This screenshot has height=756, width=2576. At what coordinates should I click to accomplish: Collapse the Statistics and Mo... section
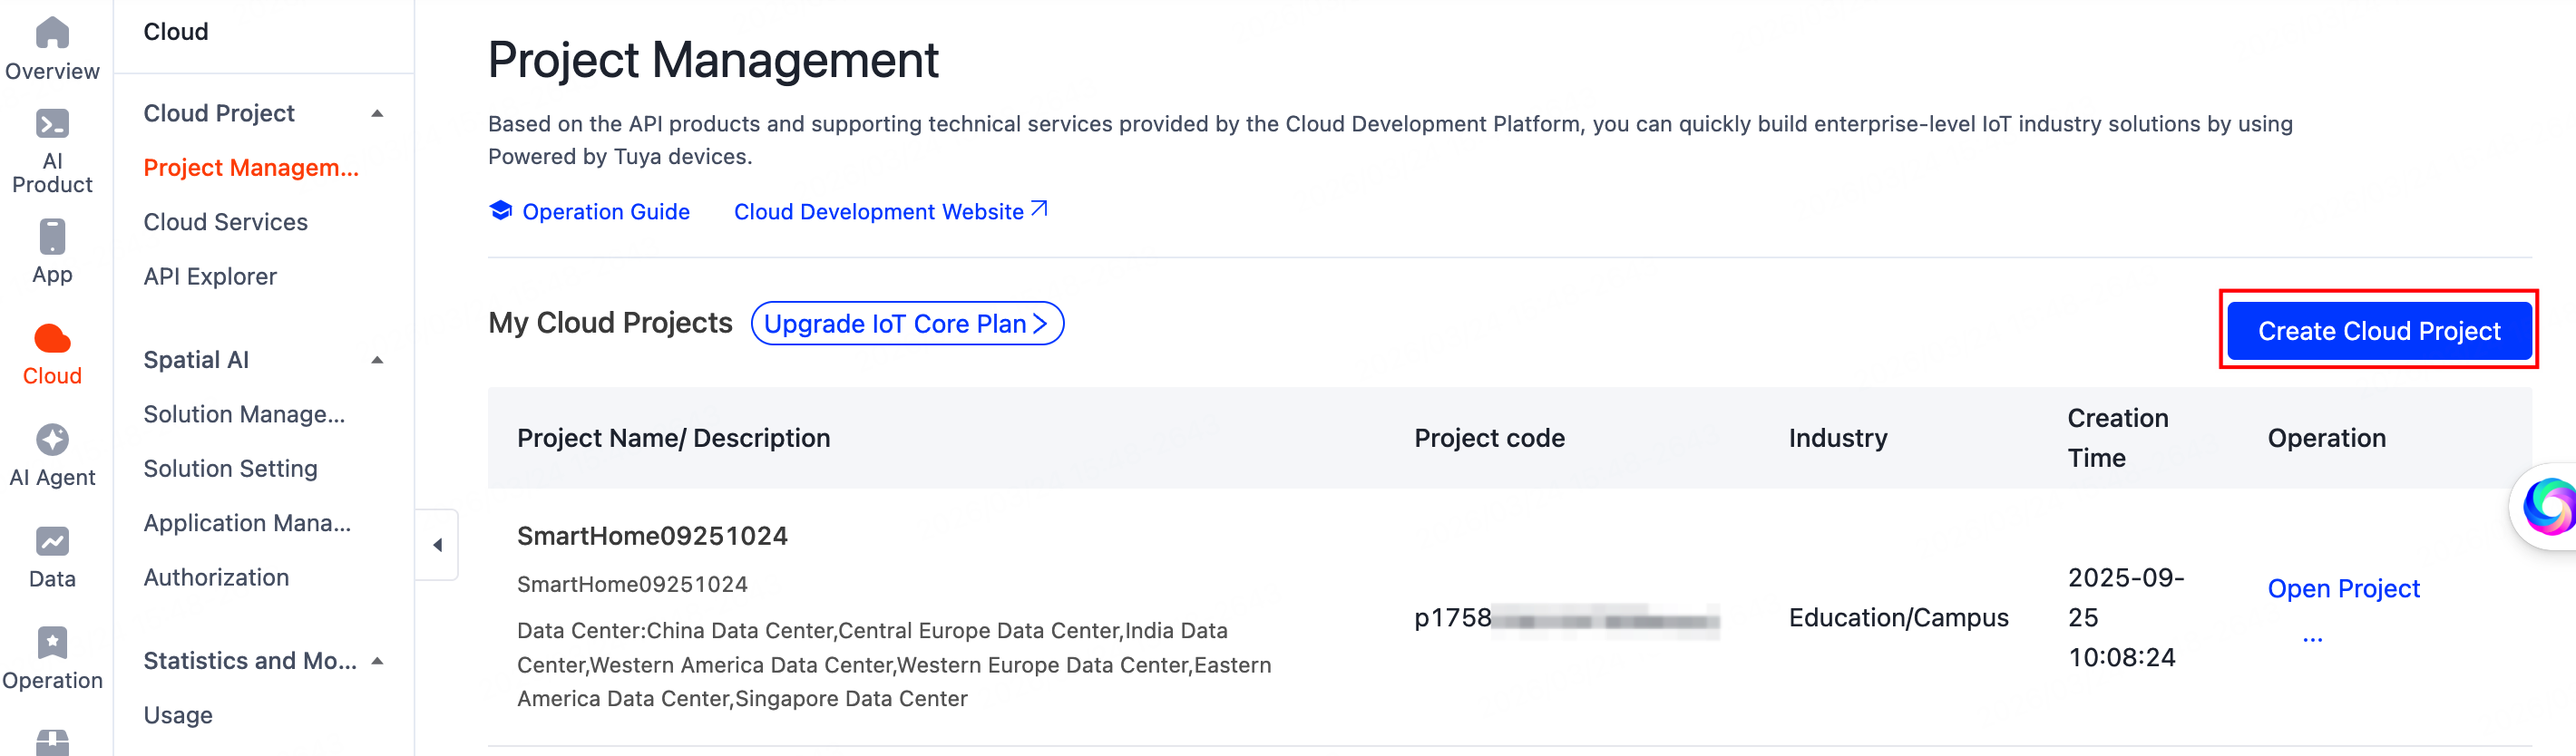point(377,661)
